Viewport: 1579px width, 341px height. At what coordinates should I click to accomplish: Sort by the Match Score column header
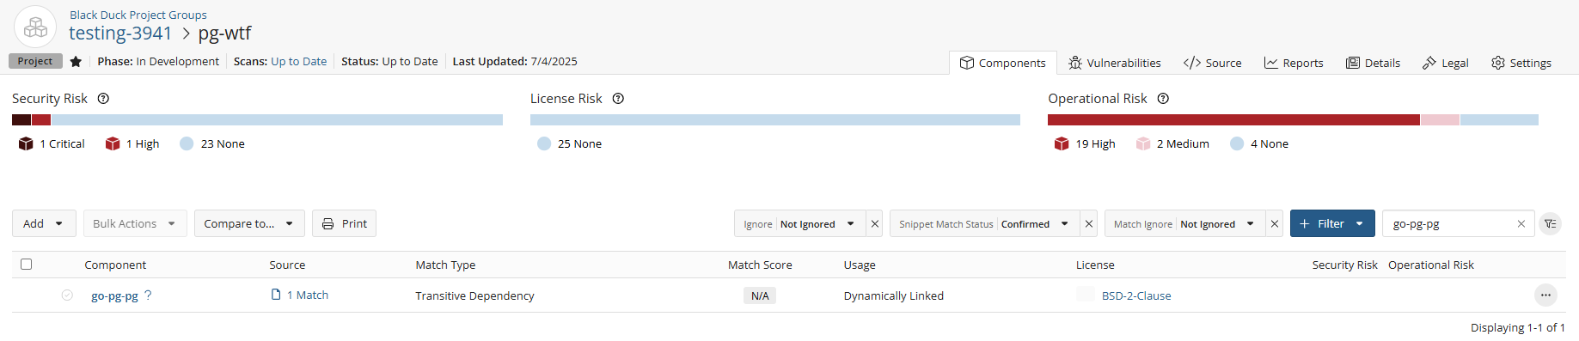pyautogui.click(x=760, y=265)
